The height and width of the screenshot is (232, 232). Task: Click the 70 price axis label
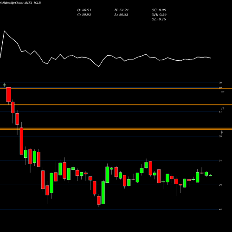220,83
